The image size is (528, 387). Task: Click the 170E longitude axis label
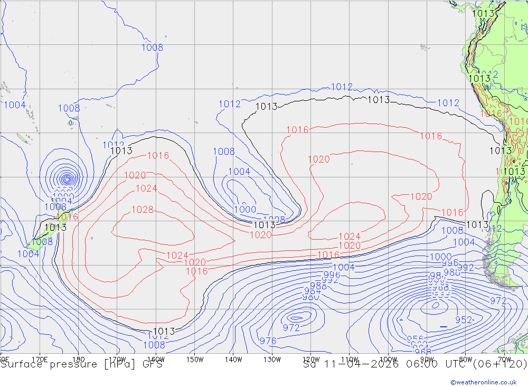click(40, 360)
